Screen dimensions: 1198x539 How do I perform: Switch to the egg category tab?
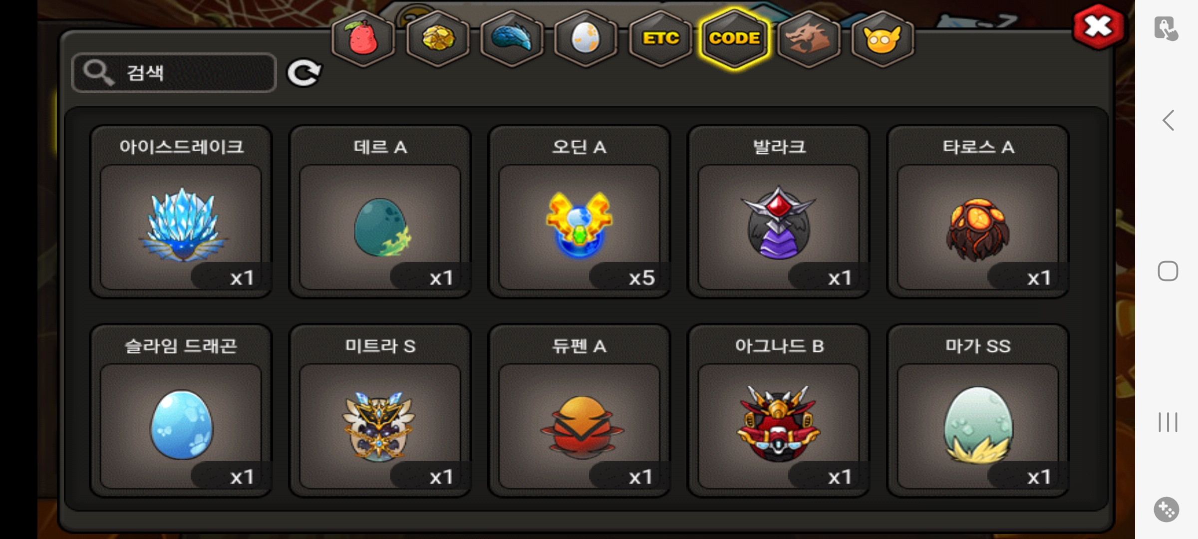[586, 38]
